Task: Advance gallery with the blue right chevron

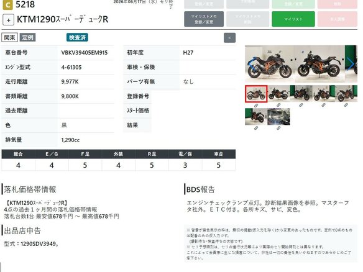Action: pos(351,64)
